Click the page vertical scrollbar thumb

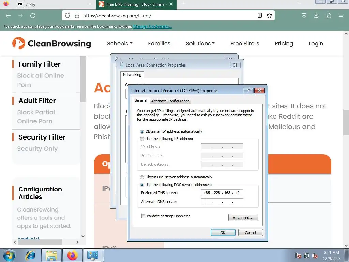pos(346,122)
